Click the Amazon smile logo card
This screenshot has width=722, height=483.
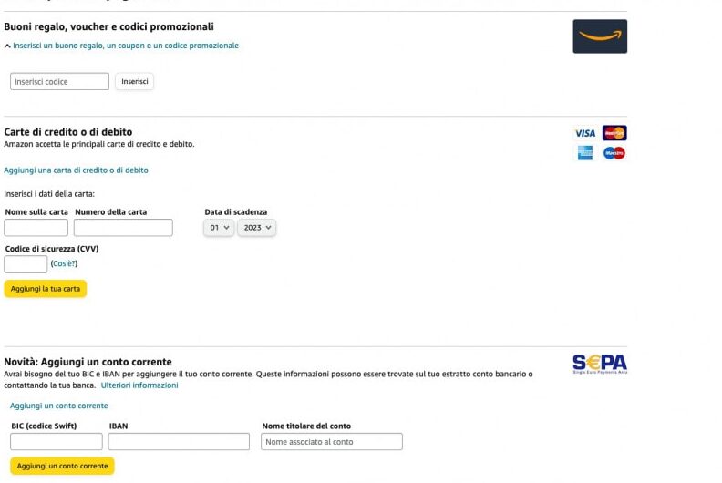[x=600, y=36]
